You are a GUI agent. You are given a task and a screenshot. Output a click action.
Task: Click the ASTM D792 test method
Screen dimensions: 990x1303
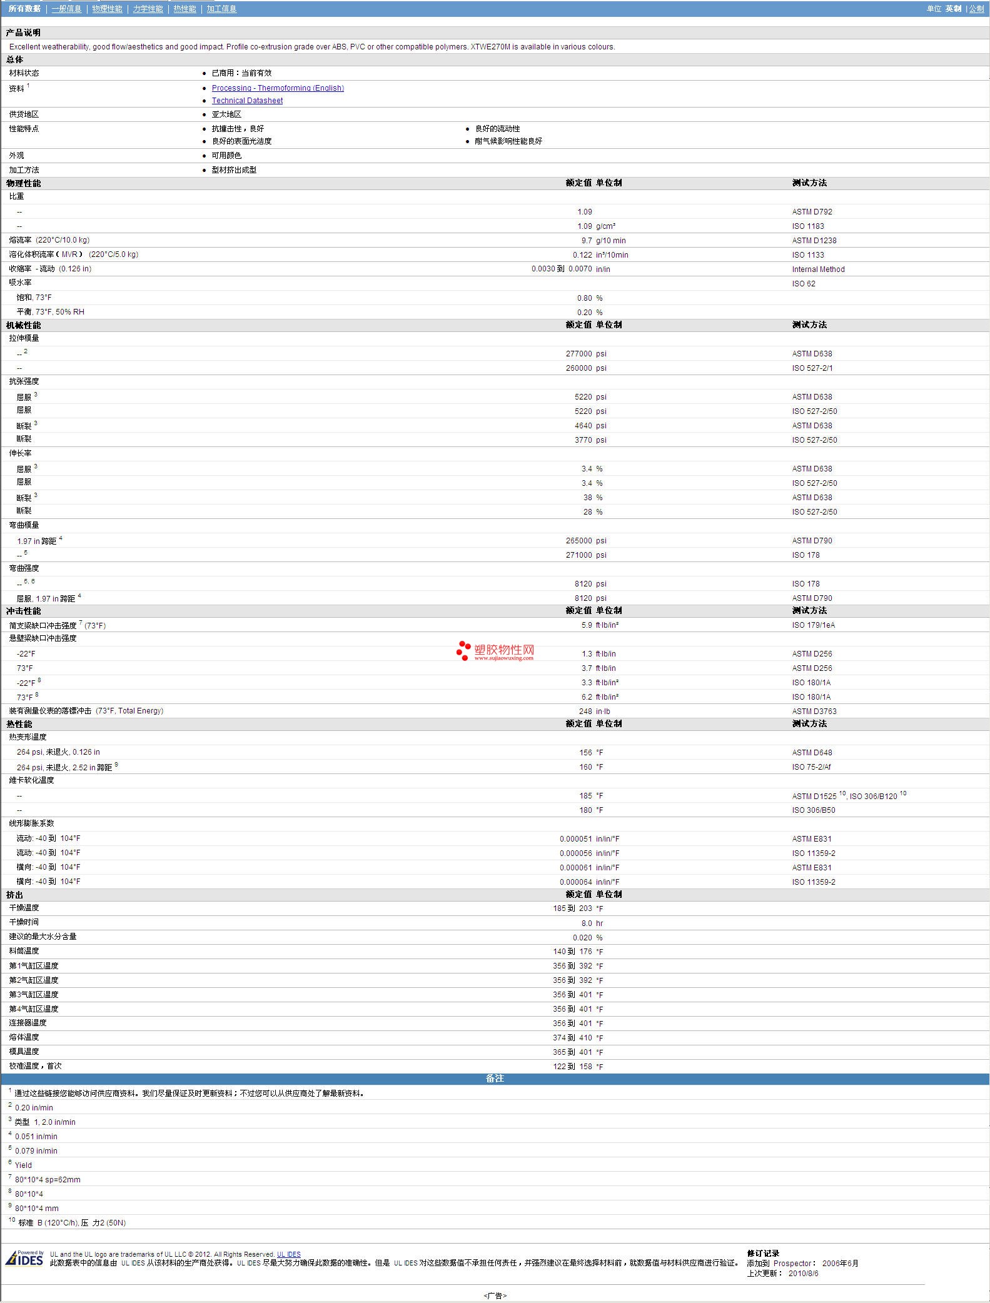coord(812,212)
